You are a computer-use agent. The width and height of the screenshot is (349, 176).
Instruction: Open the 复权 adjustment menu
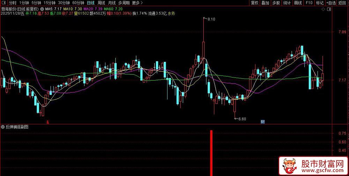(254, 3)
